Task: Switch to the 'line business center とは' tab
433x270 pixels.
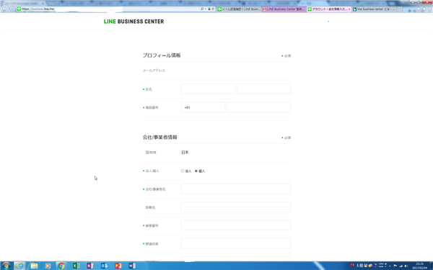Action: point(374,9)
